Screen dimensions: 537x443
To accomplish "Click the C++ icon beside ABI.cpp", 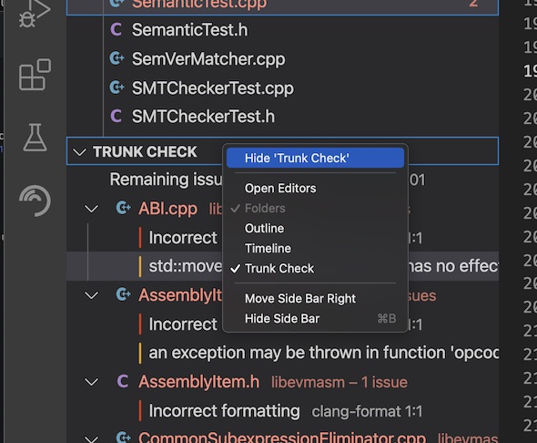I will pyautogui.click(x=123, y=208).
